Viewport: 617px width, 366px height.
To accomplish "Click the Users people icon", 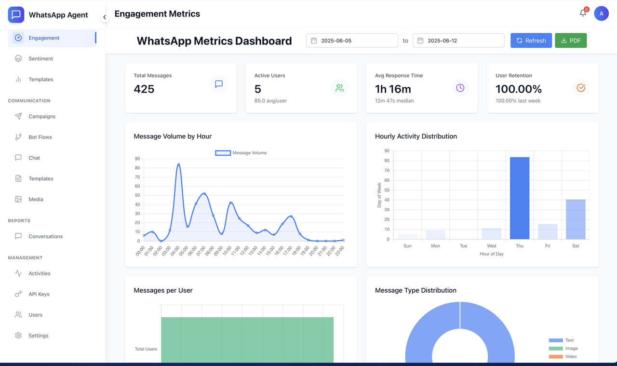I will pyautogui.click(x=18, y=315).
